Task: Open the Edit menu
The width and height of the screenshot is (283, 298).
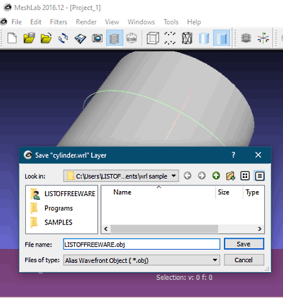Action: [36, 22]
